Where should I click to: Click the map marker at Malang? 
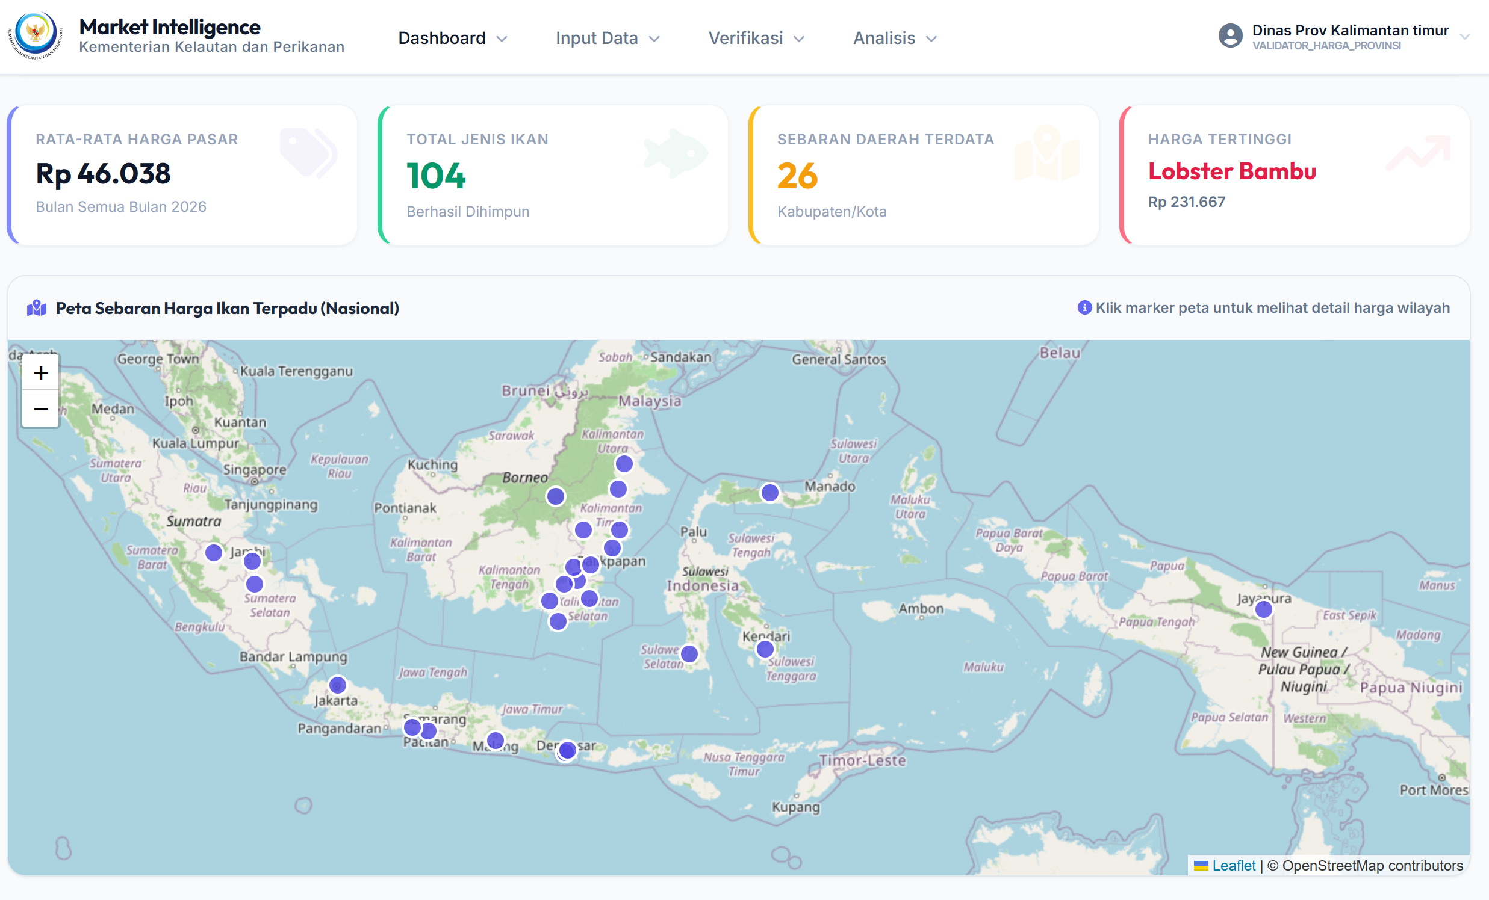tap(495, 741)
